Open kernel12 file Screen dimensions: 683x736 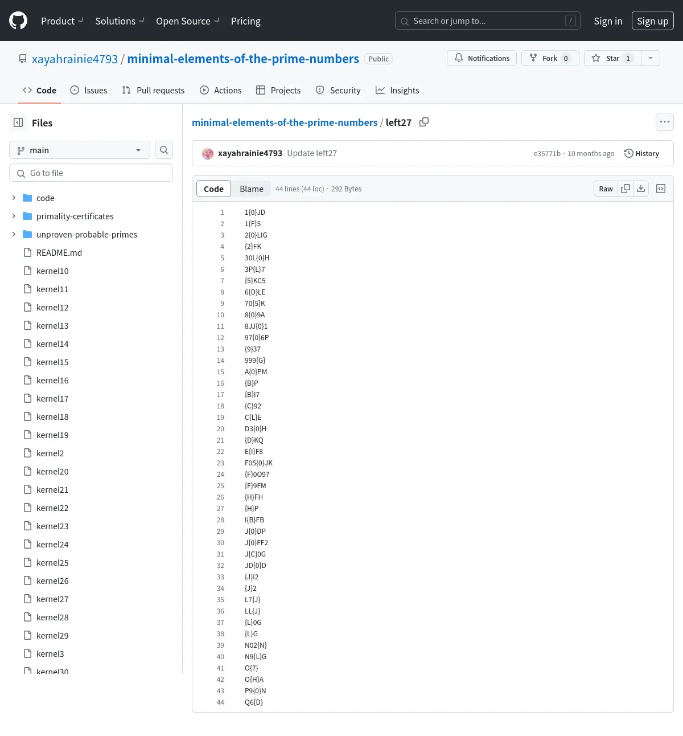point(52,307)
